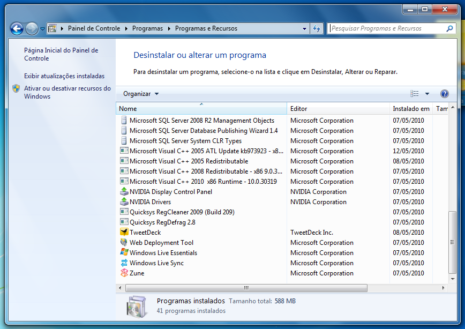Select Quicksys RegCleaner 2009 (Build 209)
The image size is (465, 329).
click(x=182, y=212)
